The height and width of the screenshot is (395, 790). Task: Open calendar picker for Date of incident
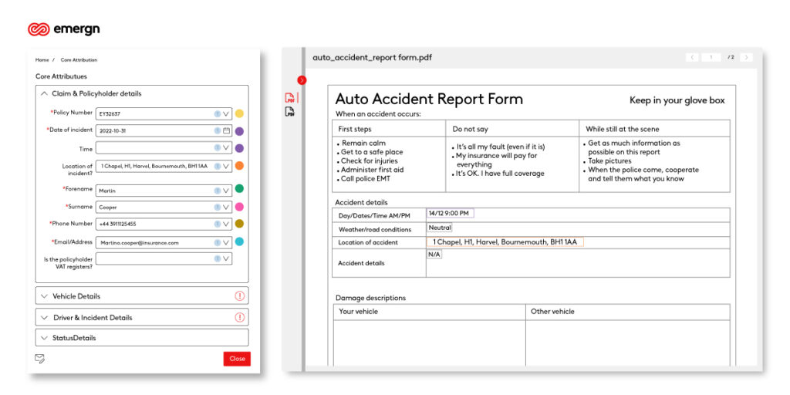[227, 131]
